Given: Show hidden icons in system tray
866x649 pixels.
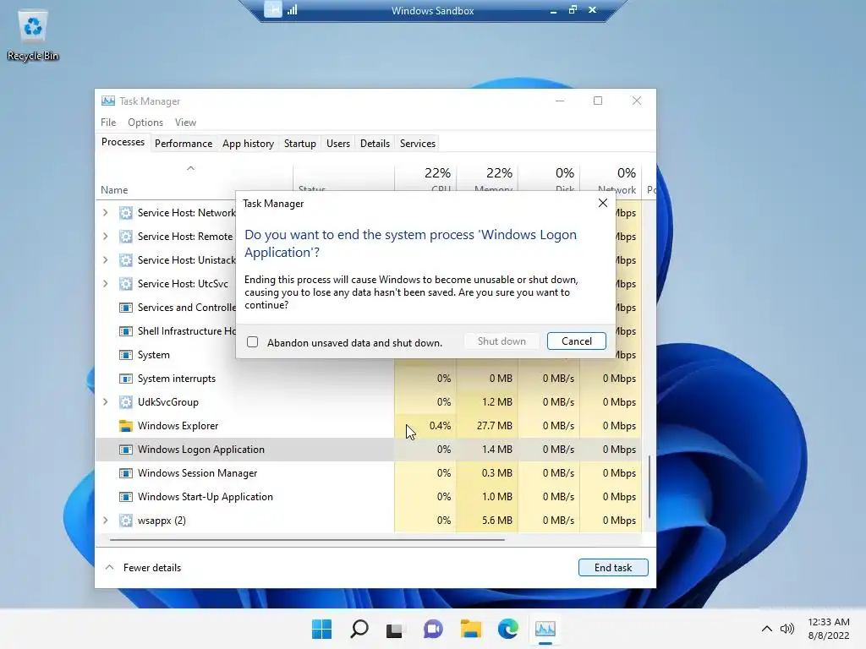Looking at the screenshot, I should coord(766,629).
